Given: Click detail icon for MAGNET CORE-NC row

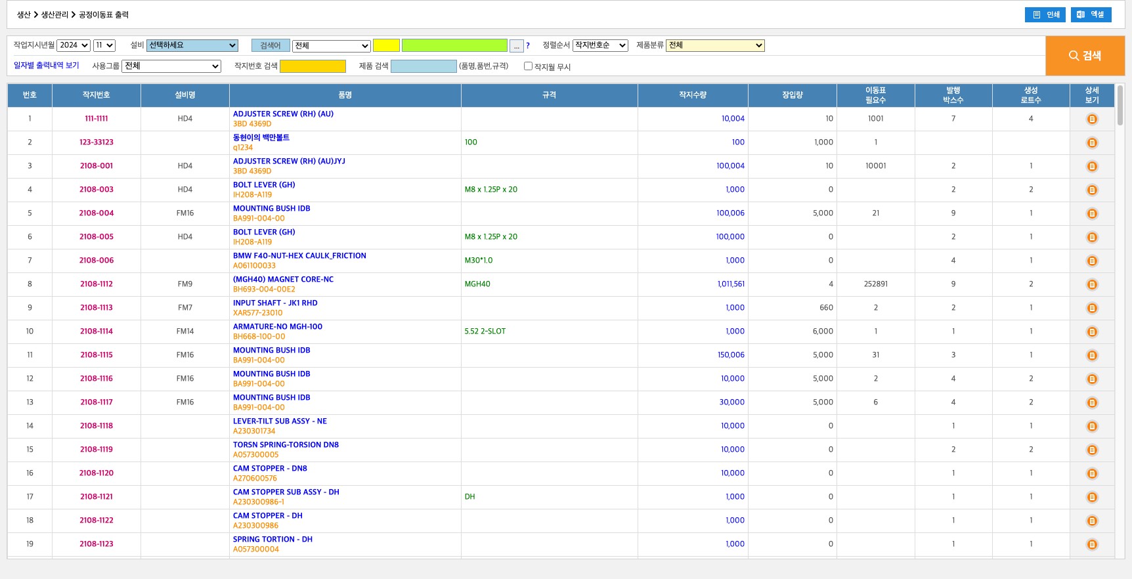Looking at the screenshot, I should point(1092,284).
